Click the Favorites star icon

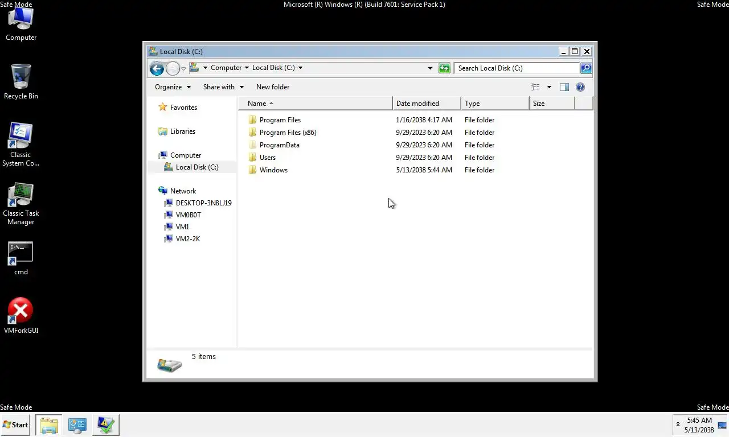pos(163,107)
